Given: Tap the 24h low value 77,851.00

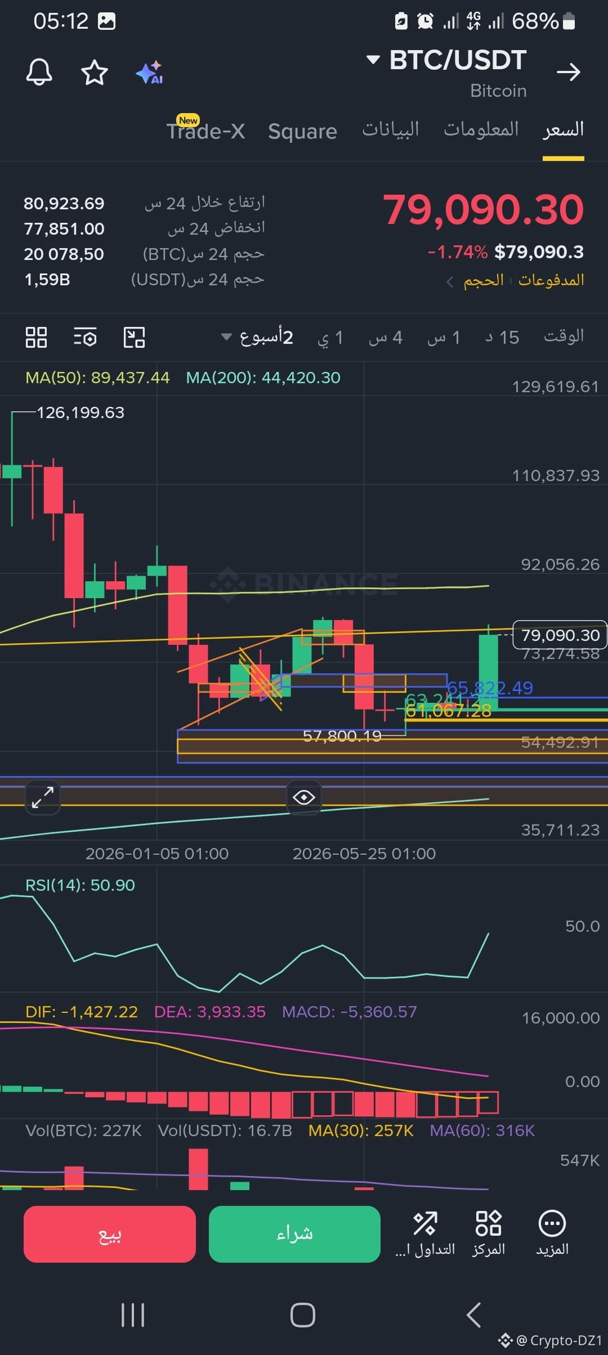Looking at the screenshot, I should pyautogui.click(x=64, y=228).
